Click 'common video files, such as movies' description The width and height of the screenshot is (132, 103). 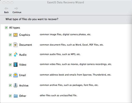point(76,64)
